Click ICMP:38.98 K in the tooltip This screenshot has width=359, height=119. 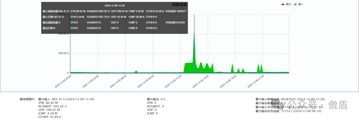137,17
